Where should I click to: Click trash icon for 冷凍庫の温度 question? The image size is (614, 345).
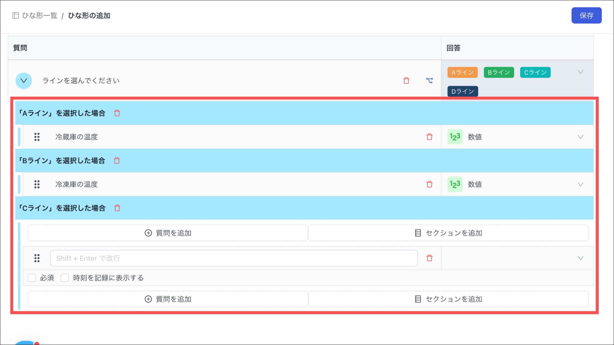pyautogui.click(x=429, y=184)
